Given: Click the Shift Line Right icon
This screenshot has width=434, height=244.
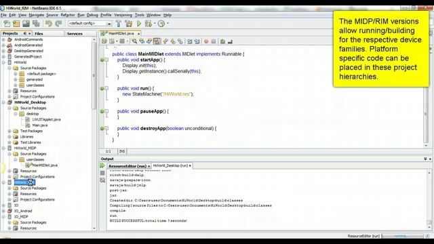Looking at the screenshot, I should pos(197,41).
